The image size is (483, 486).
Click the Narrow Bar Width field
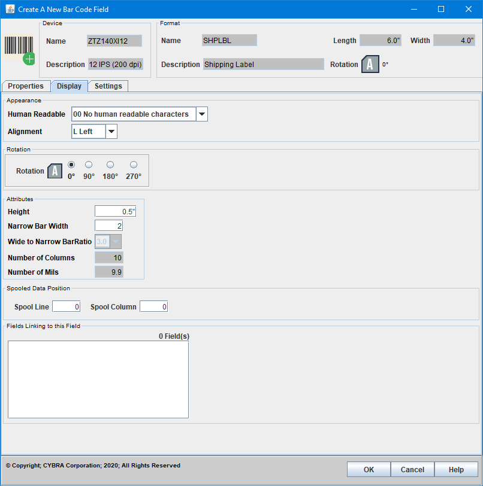108,226
